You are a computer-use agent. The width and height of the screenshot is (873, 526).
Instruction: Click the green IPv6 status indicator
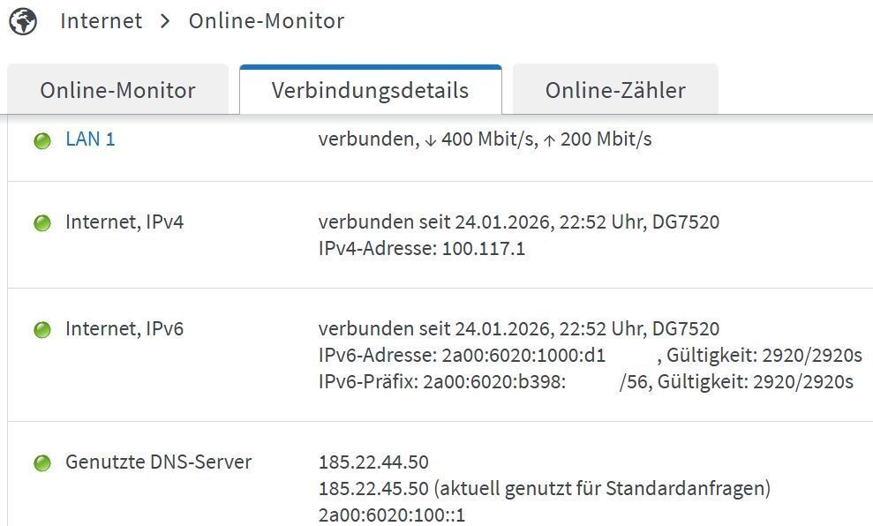pyautogui.click(x=42, y=329)
